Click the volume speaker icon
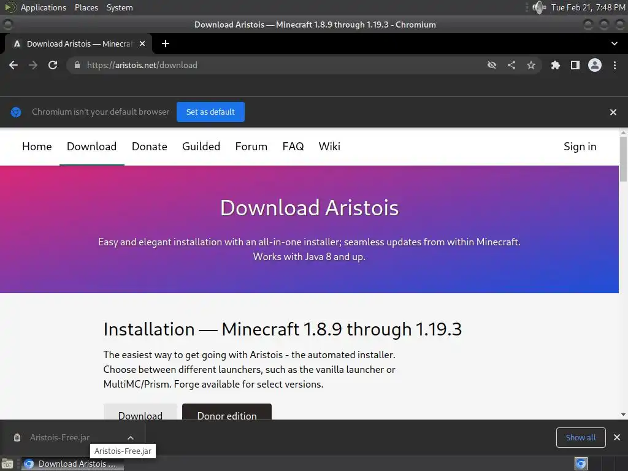628x471 pixels. (539, 7)
